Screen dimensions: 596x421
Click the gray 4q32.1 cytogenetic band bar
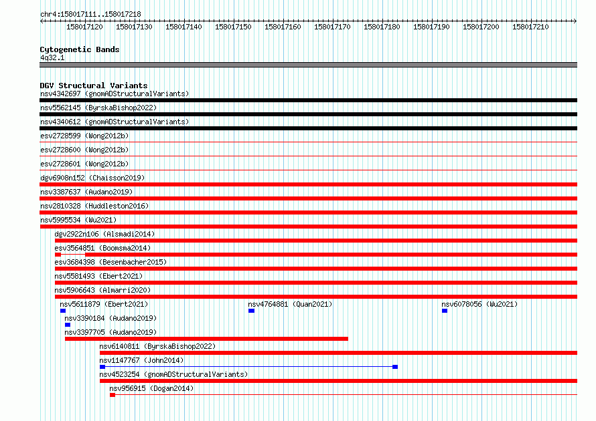308,65
